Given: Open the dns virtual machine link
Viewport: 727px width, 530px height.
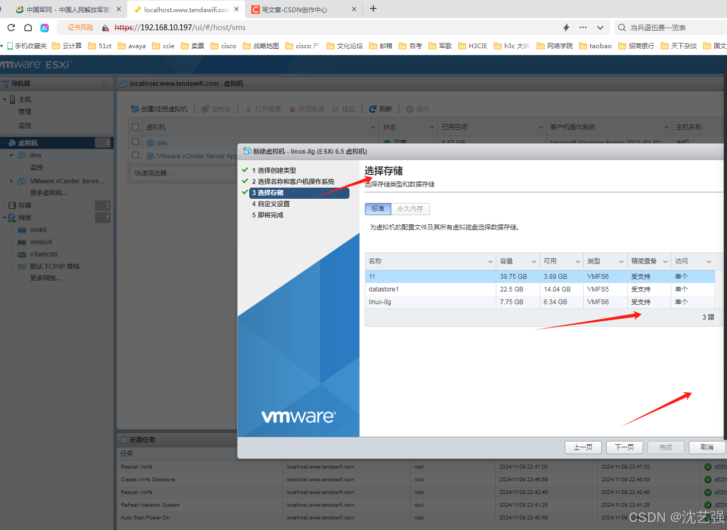Looking at the screenshot, I should [x=162, y=143].
